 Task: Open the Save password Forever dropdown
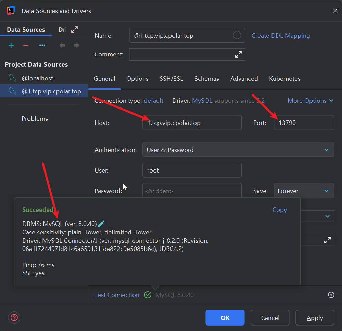tap(304, 191)
